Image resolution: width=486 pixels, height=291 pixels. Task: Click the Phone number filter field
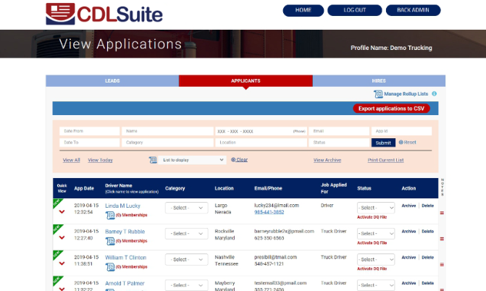pos(261,131)
